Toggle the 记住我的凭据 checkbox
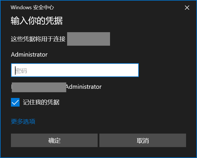The width and height of the screenshot is (197, 158). (x=15, y=102)
